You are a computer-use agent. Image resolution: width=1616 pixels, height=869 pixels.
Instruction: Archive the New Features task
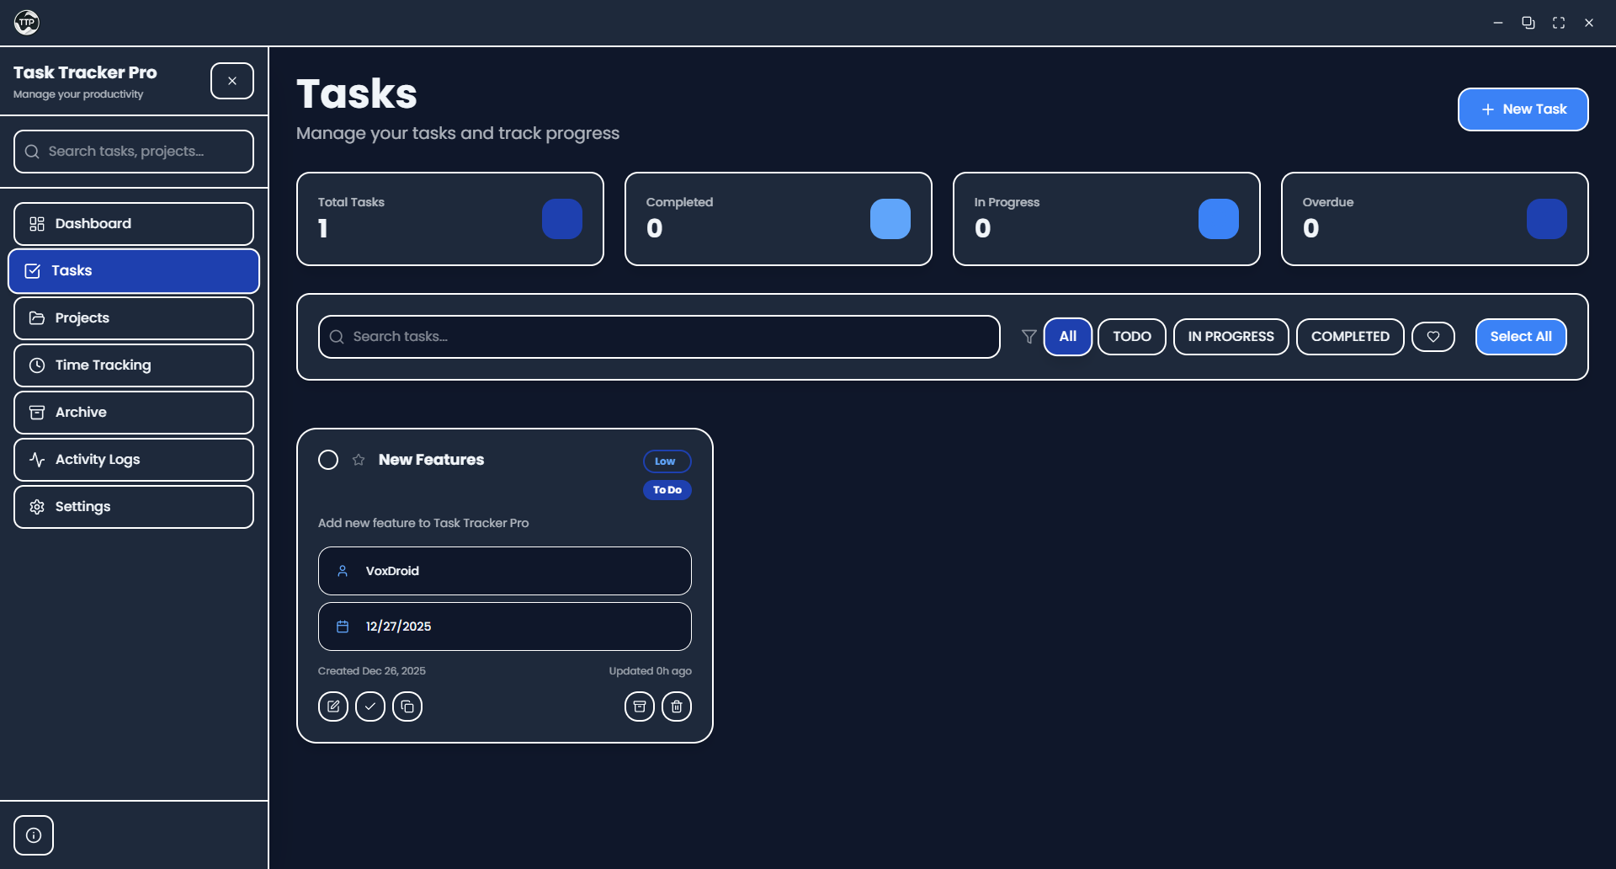pyautogui.click(x=639, y=706)
